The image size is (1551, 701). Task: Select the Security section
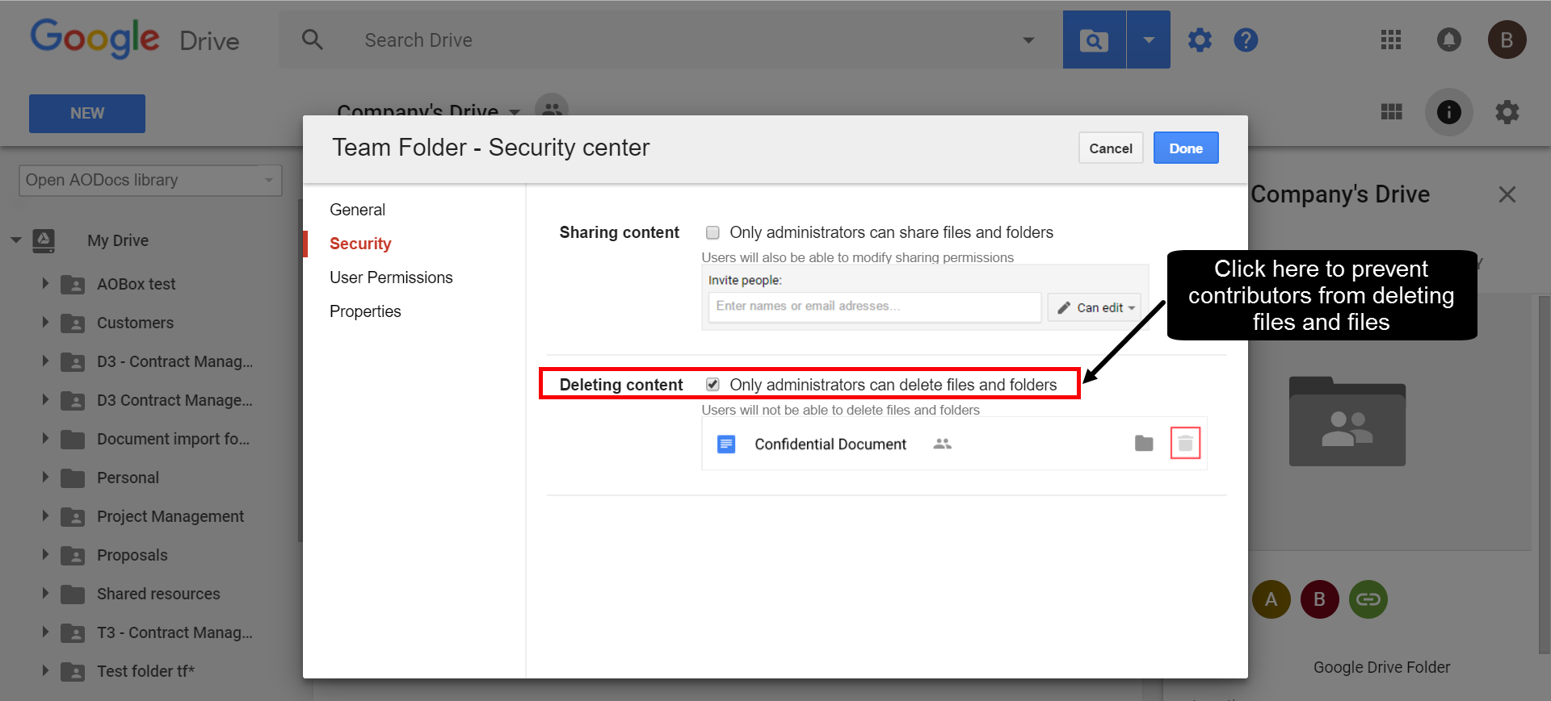click(x=360, y=244)
